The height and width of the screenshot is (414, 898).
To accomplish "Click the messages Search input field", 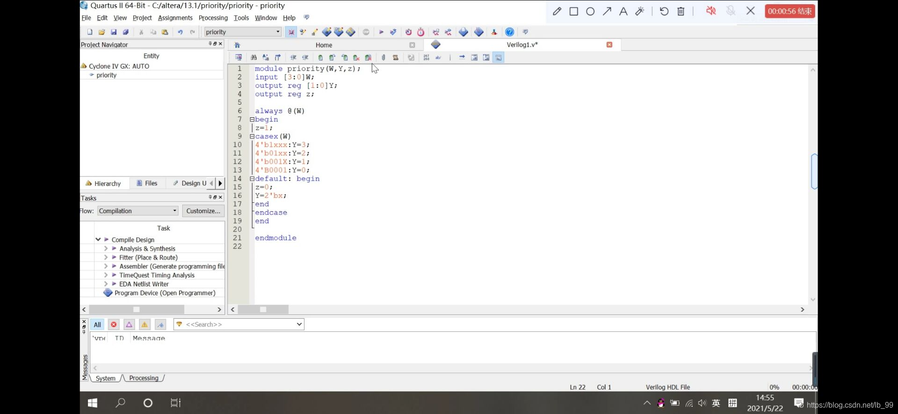I will (239, 324).
